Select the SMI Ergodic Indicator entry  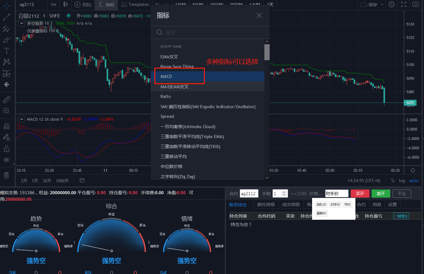(x=207, y=107)
